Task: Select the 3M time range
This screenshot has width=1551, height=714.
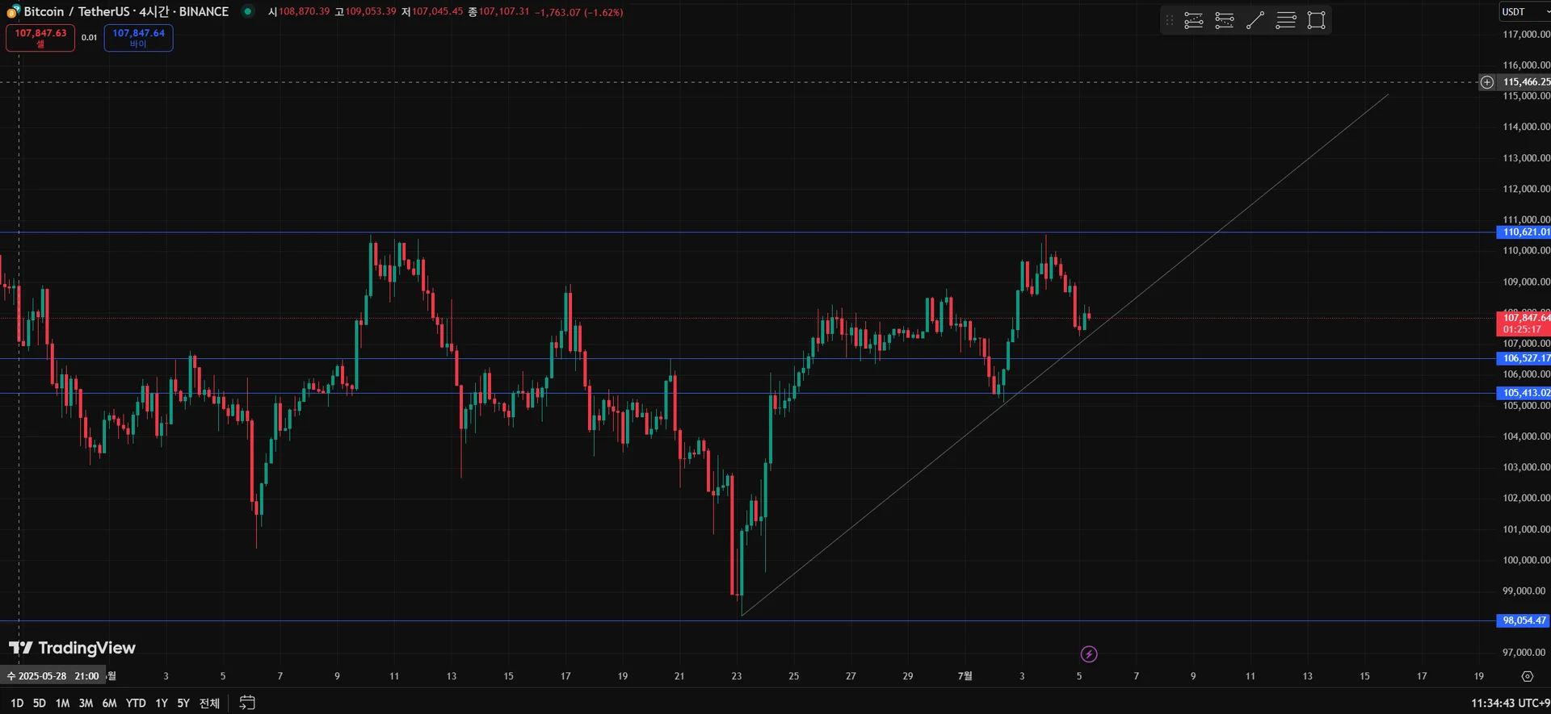Action: pyautogui.click(x=86, y=704)
